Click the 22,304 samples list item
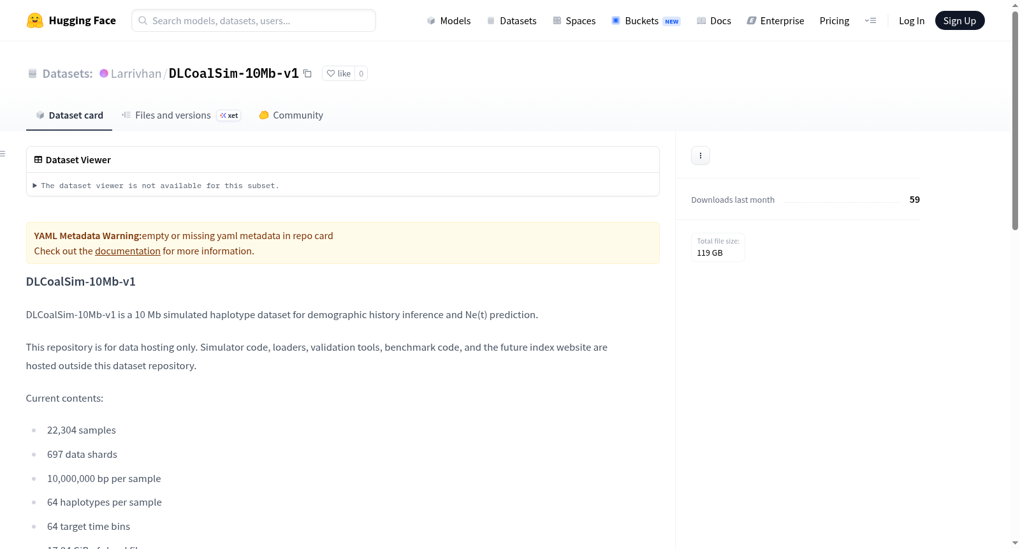The height and width of the screenshot is (549, 1020). click(x=82, y=430)
